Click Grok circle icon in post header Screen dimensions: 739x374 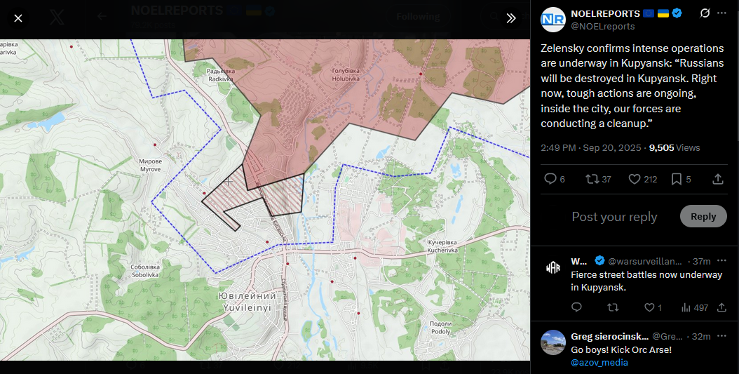[x=705, y=13]
